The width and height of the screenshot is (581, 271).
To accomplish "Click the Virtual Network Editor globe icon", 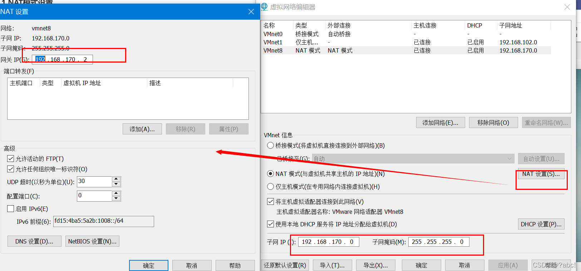I will (264, 7).
